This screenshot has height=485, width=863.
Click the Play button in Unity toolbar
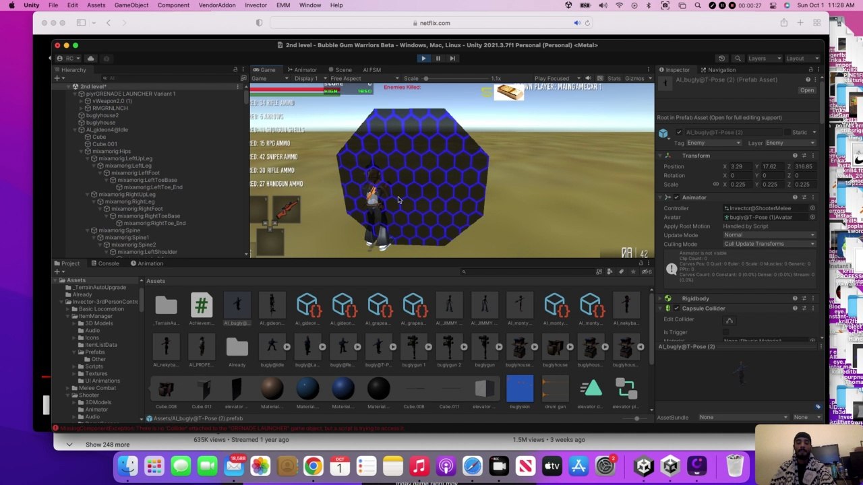pyautogui.click(x=423, y=58)
